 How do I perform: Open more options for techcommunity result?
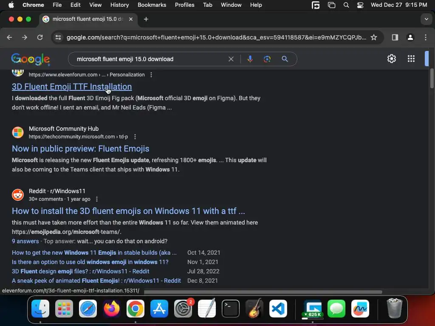click(135, 137)
